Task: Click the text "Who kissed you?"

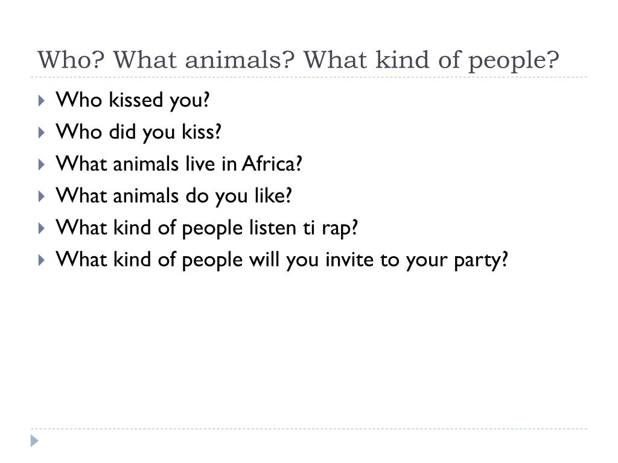Action: coord(132,100)
